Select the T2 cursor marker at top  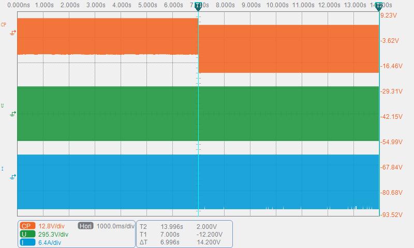click(x=379, y=6)
